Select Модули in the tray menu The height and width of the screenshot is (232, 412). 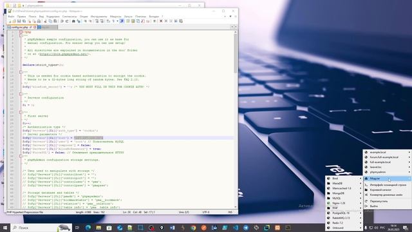(x=387, y=179)
